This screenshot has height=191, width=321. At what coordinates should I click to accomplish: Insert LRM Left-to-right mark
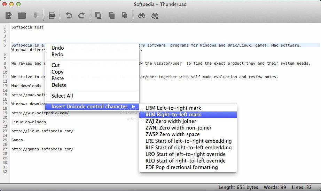pos(188,108)
